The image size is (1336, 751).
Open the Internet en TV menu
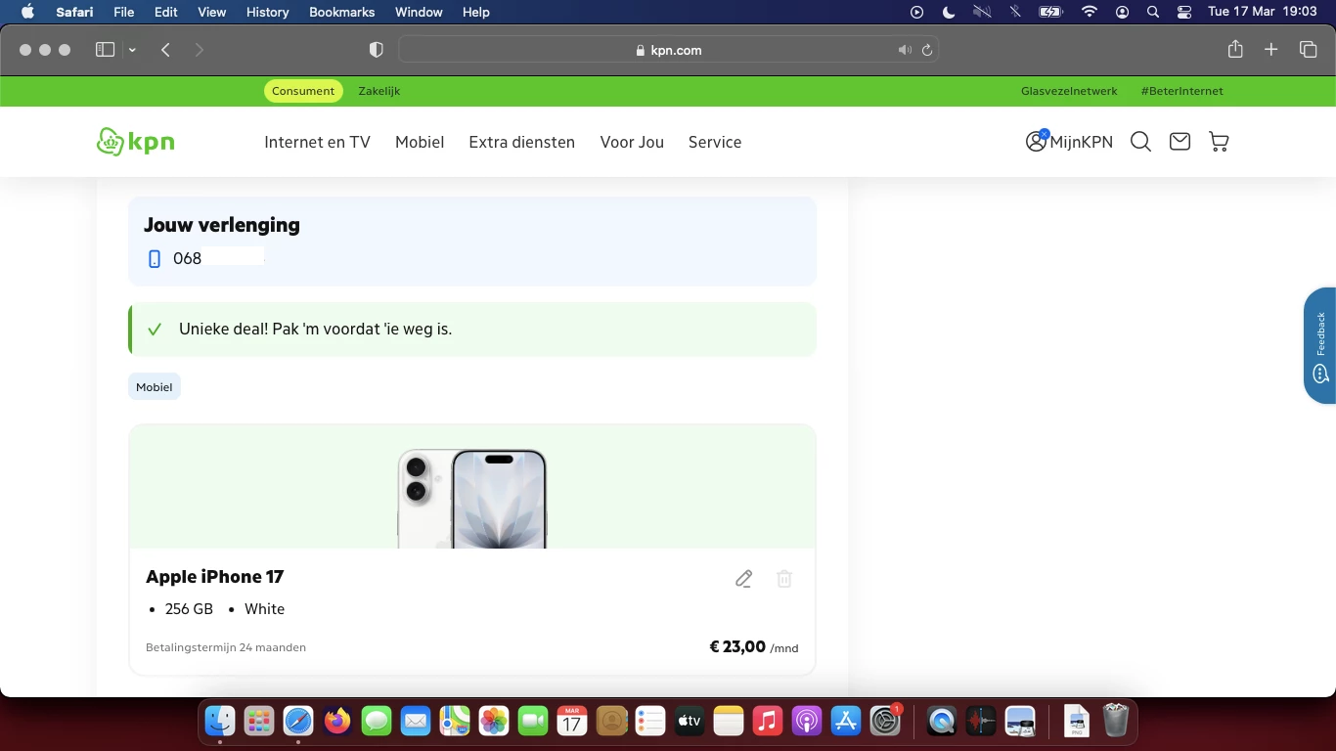tap(318, 142)
